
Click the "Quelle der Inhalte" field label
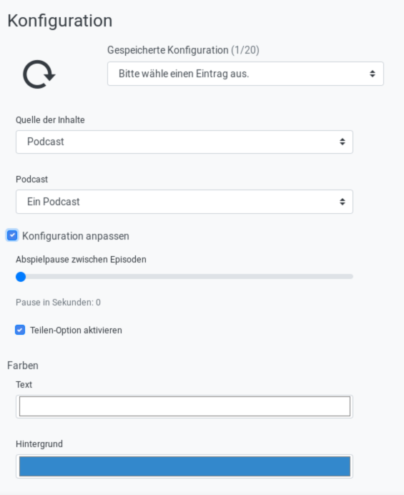(x=50, y=120)
